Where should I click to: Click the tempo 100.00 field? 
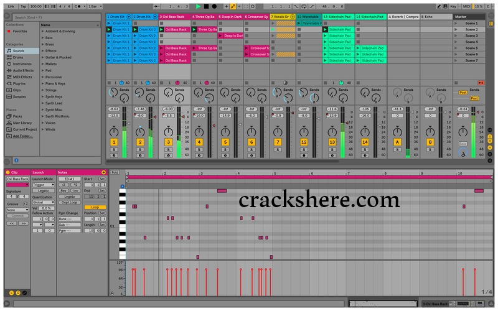35,6
